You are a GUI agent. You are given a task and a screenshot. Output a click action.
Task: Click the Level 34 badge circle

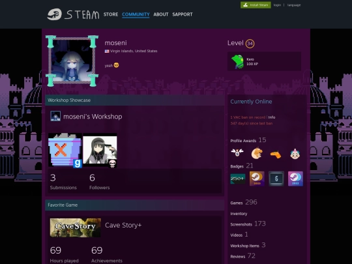point(250,44)
